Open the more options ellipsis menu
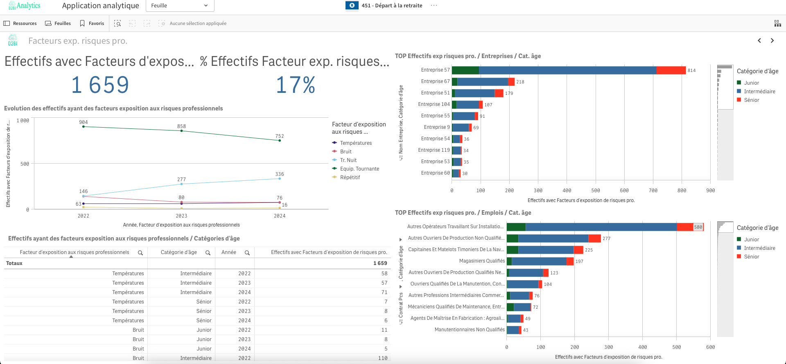Image resolution: width=786 pixels, height=364 pixels. coord(434,5)
